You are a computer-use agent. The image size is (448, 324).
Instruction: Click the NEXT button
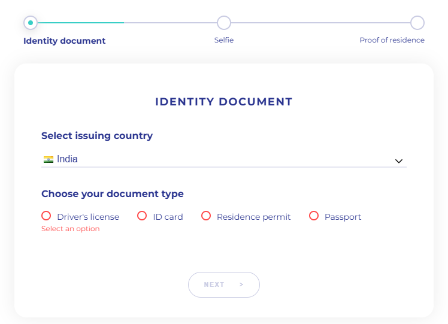[224, 284]
